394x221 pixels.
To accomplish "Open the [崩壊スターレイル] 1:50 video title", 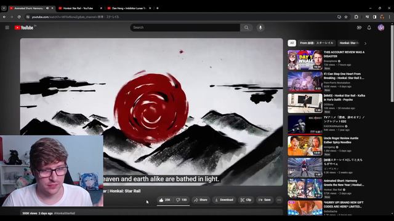I will 343,161.
